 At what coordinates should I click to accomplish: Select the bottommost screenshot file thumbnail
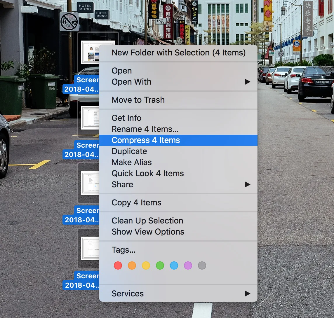pos(90,248)
